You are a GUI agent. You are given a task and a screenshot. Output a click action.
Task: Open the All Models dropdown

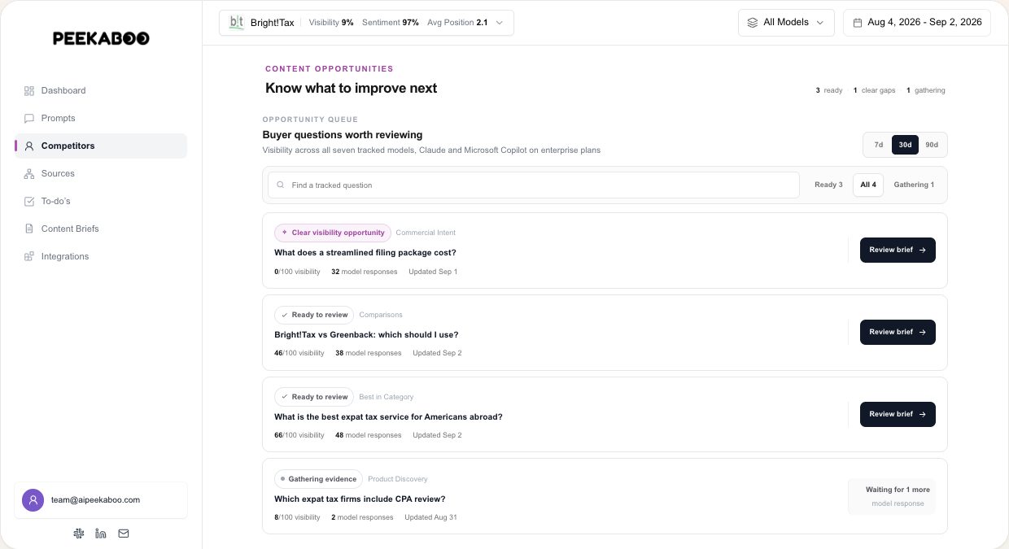pyautogui.click(x=786, y=23)
